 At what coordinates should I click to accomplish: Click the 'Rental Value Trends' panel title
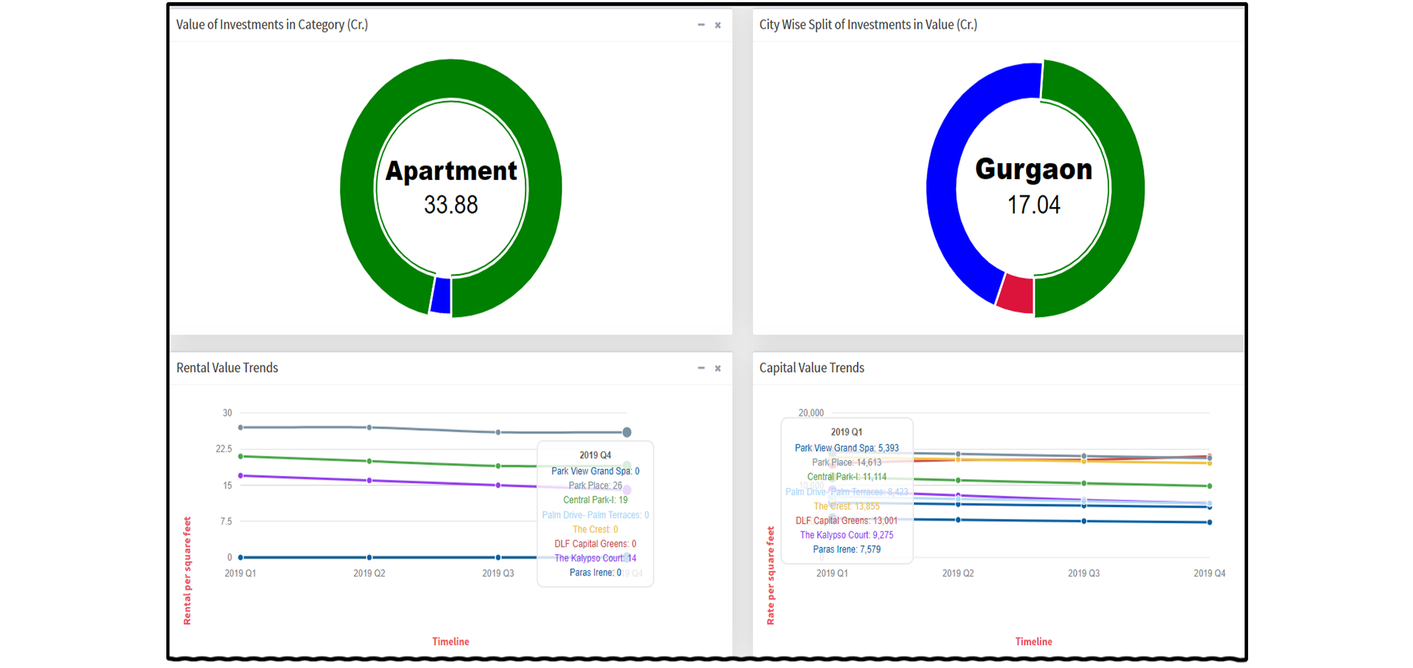point(227,368)
